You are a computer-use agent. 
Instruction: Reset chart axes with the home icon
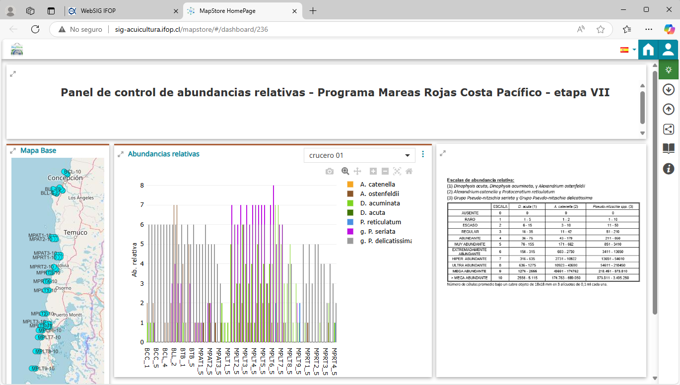point(408,171)
